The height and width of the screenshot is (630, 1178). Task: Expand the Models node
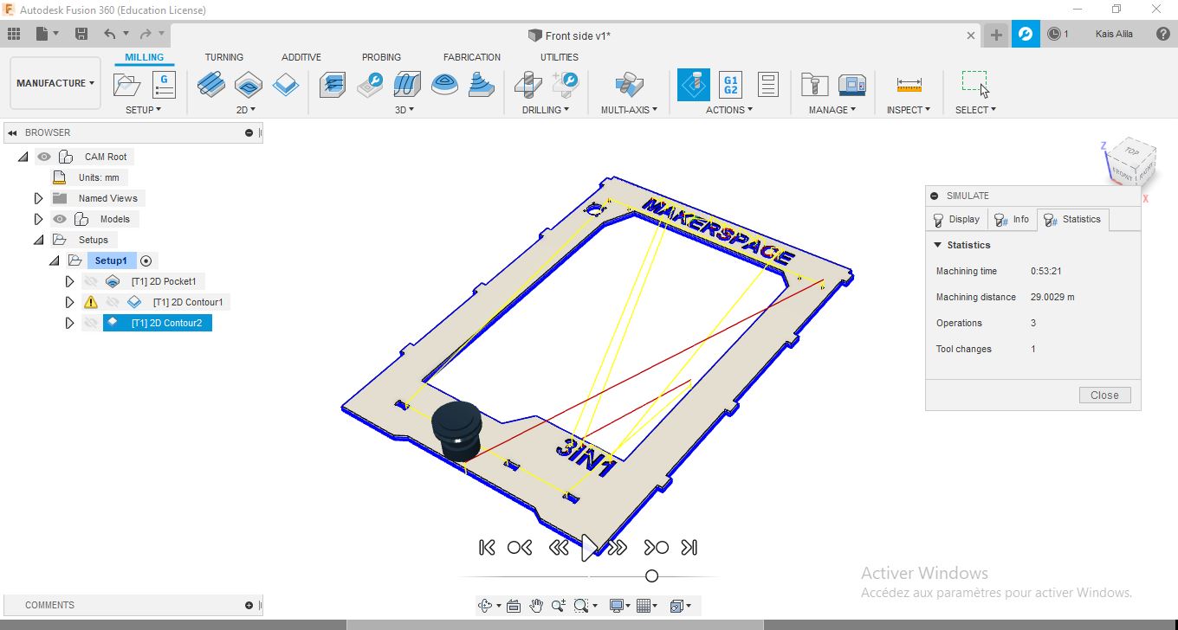[38, 219]
